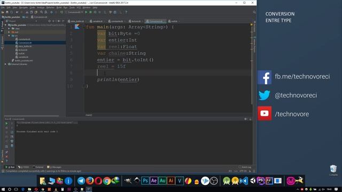Start Debug from the main toolbar
This screenshot has width=342, height=192.
point(90,12)
